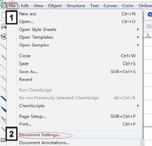Viewport: 152px width, 146px height.
Task: Expand the Open Style Sheets submenu
Action: [79, 30]
